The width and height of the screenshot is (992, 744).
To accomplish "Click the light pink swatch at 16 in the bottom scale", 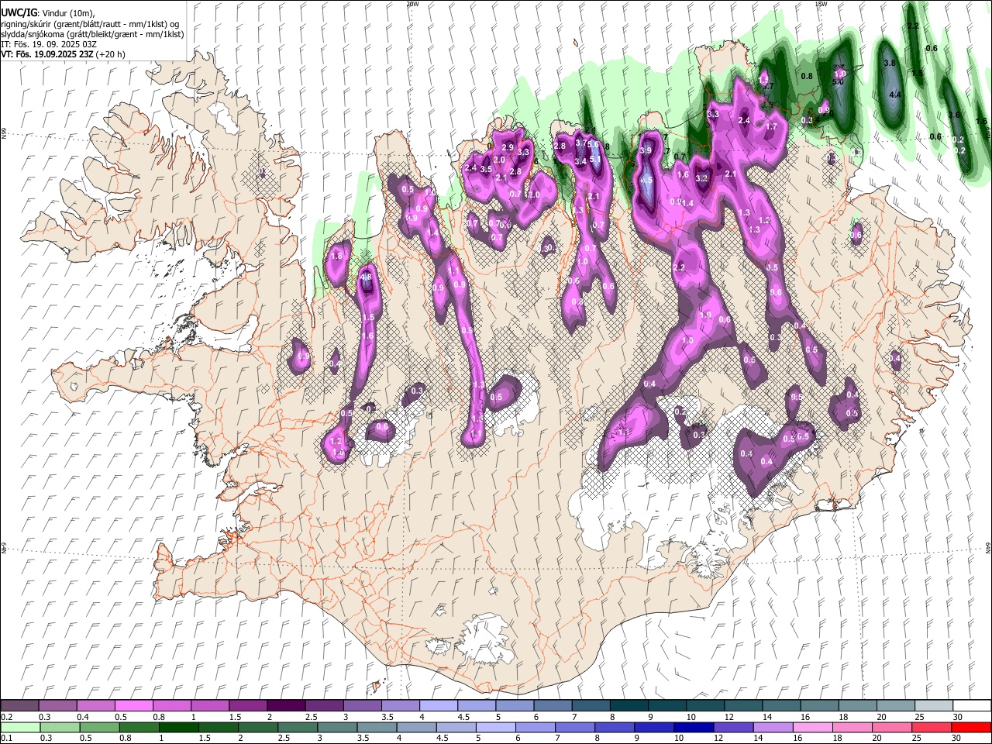I will (812, 728).
